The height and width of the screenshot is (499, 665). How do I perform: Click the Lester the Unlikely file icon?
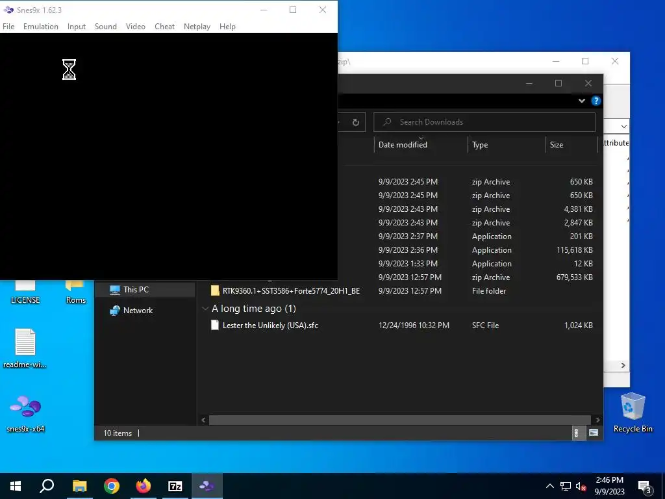[x=215, y=326]
